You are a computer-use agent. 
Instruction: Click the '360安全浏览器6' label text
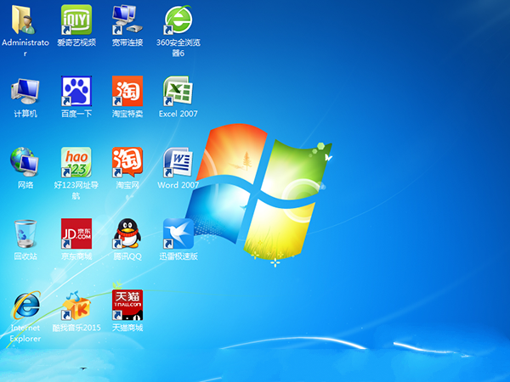(178, 48)
